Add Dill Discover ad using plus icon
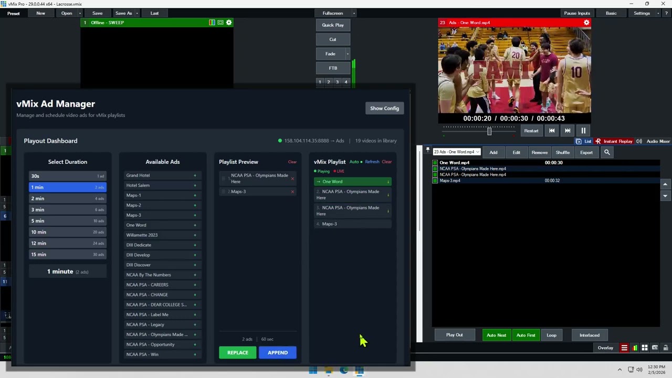Image resolution: width=672 pixels, height=378 pixels. pos(195,265)
